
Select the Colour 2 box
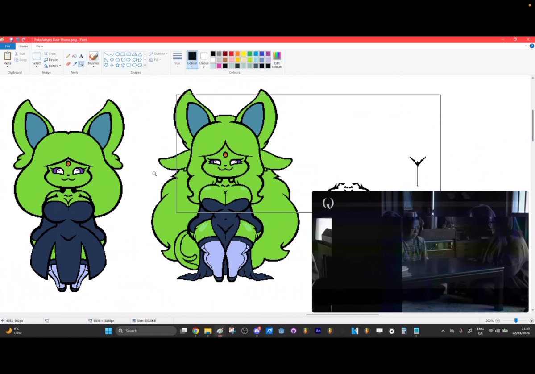pos(204,59)
